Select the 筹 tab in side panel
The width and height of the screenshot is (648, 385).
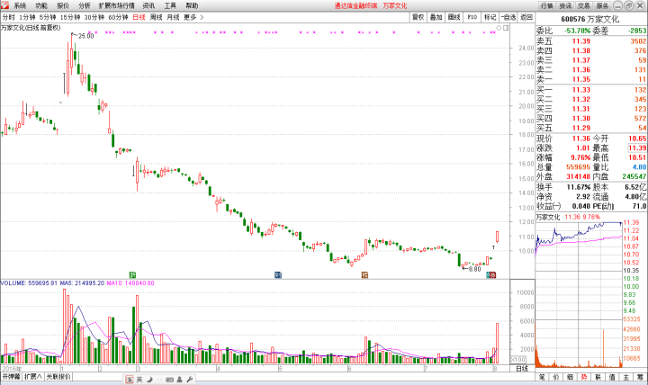(640, 377)
